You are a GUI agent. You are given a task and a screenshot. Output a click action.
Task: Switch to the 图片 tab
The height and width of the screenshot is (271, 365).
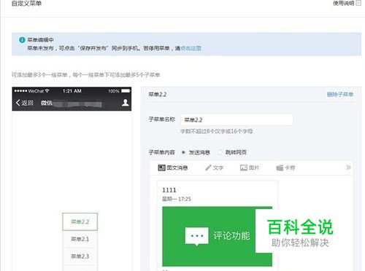(x=250, y=168)
